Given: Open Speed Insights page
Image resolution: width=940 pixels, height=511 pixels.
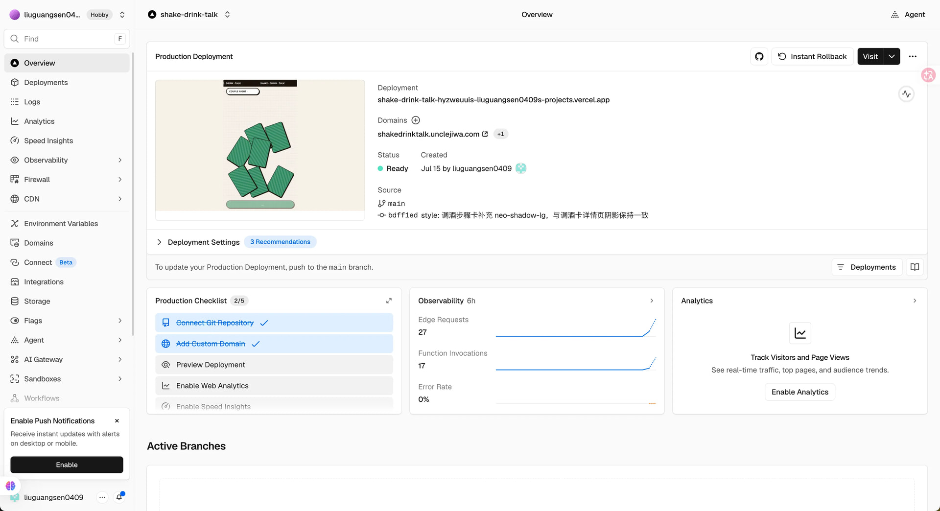Looking at the screenshot, I should [67, 140].
